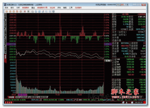Image resolution: width=150 pixels, height=108 pixels.
Task: Click the eighth toolbar icon after the green one
Action: [x=33, y=11]
